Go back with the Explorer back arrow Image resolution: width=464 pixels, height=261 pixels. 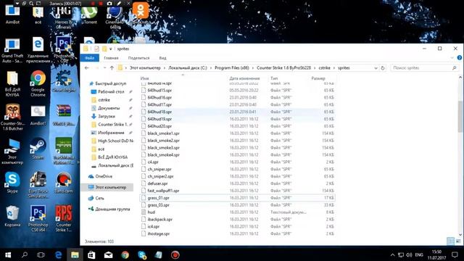pyautogui.click(x=87, y=67)
